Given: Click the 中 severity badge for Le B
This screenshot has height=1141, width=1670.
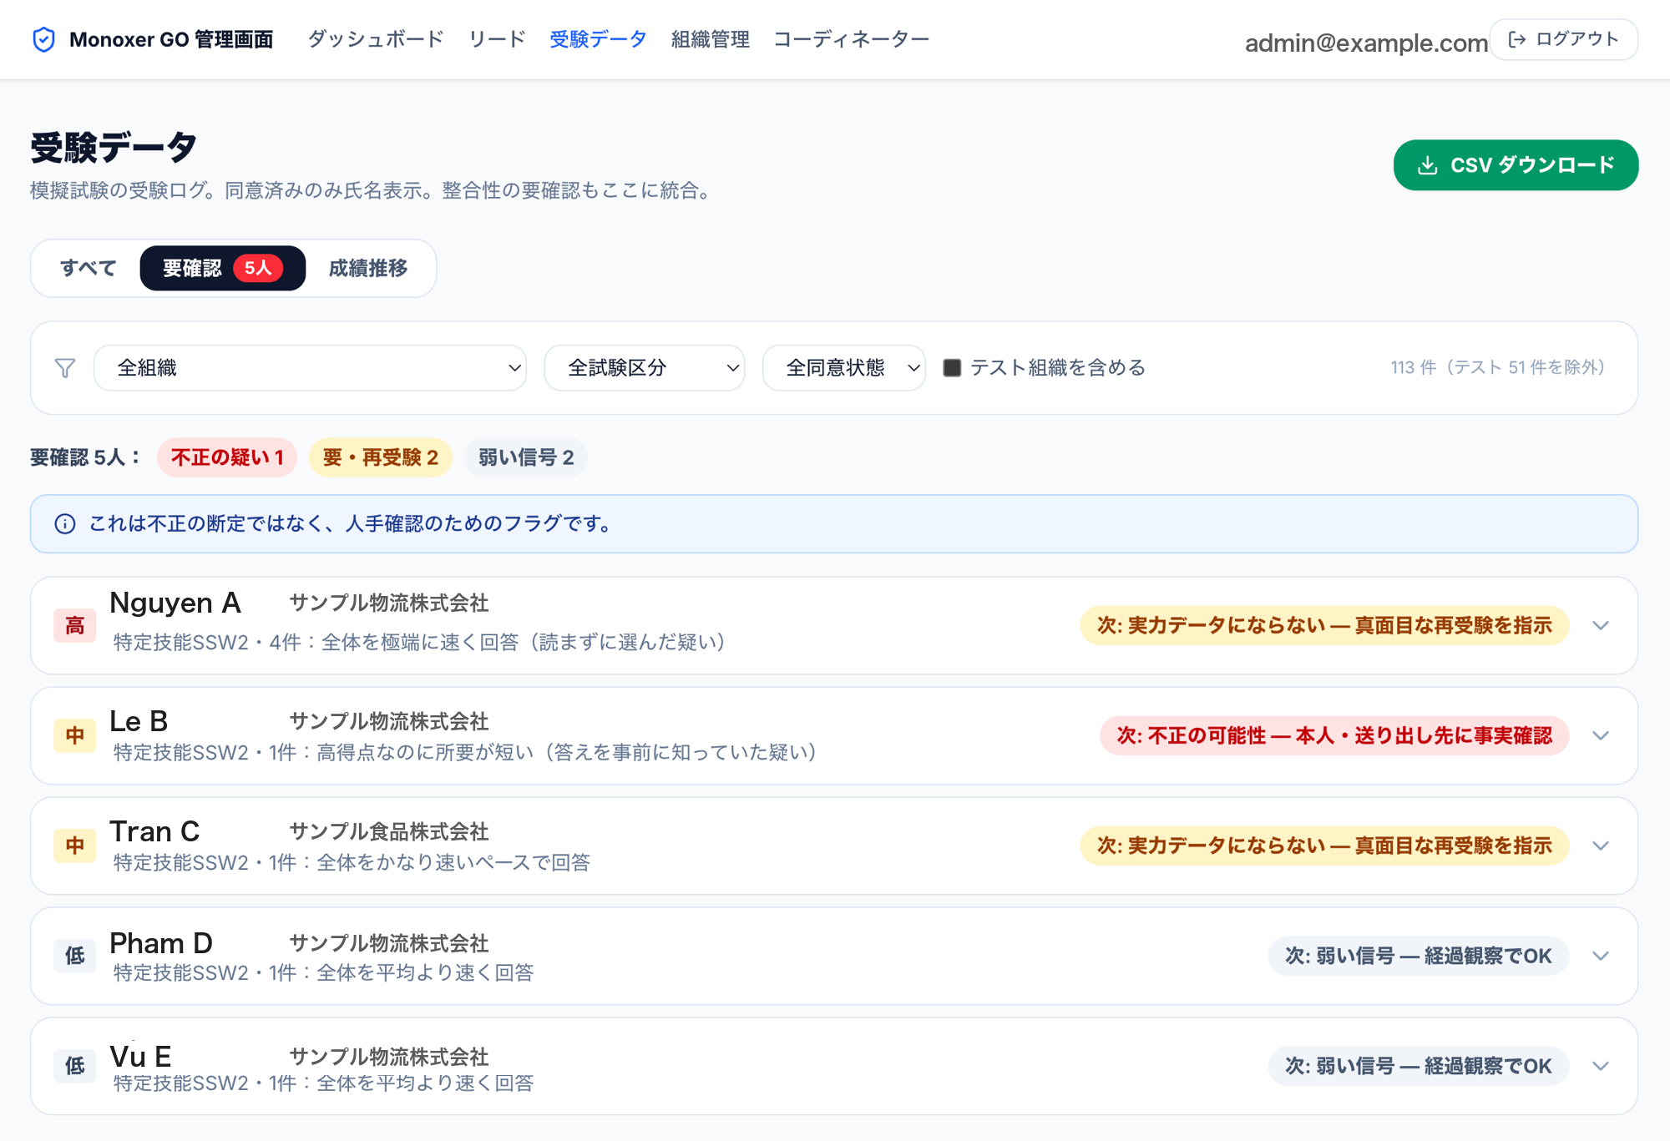Looking at the screenshot, I should (x=75, y=735).
